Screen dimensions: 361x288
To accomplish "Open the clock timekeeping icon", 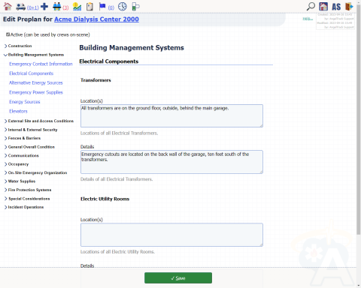I will coord(123,7).
